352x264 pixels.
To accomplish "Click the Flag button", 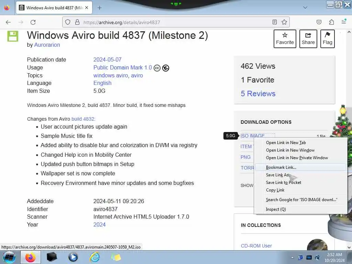I will pos(328,39).
